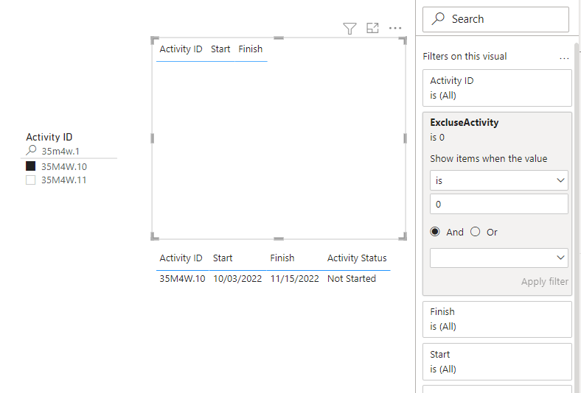
Task: Activate focus mode icon on visual
Action: pos(372,28)
